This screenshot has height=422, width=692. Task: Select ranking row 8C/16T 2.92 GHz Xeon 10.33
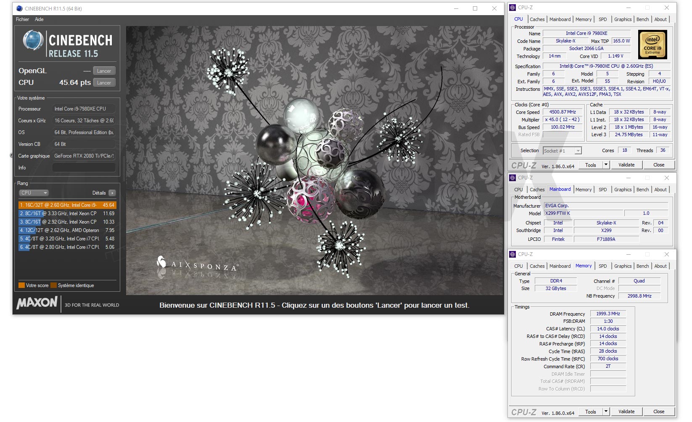coord(67,222)
